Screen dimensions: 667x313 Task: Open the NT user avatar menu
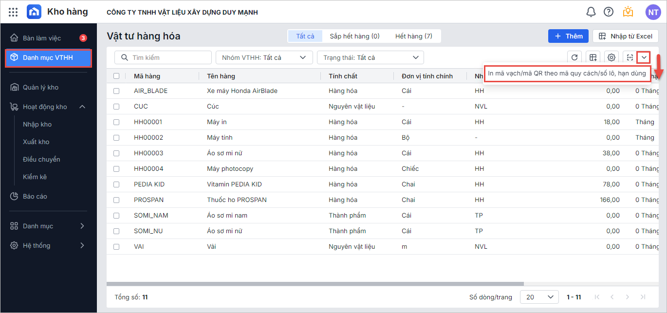pyautogui.click(x=653, y=12)
